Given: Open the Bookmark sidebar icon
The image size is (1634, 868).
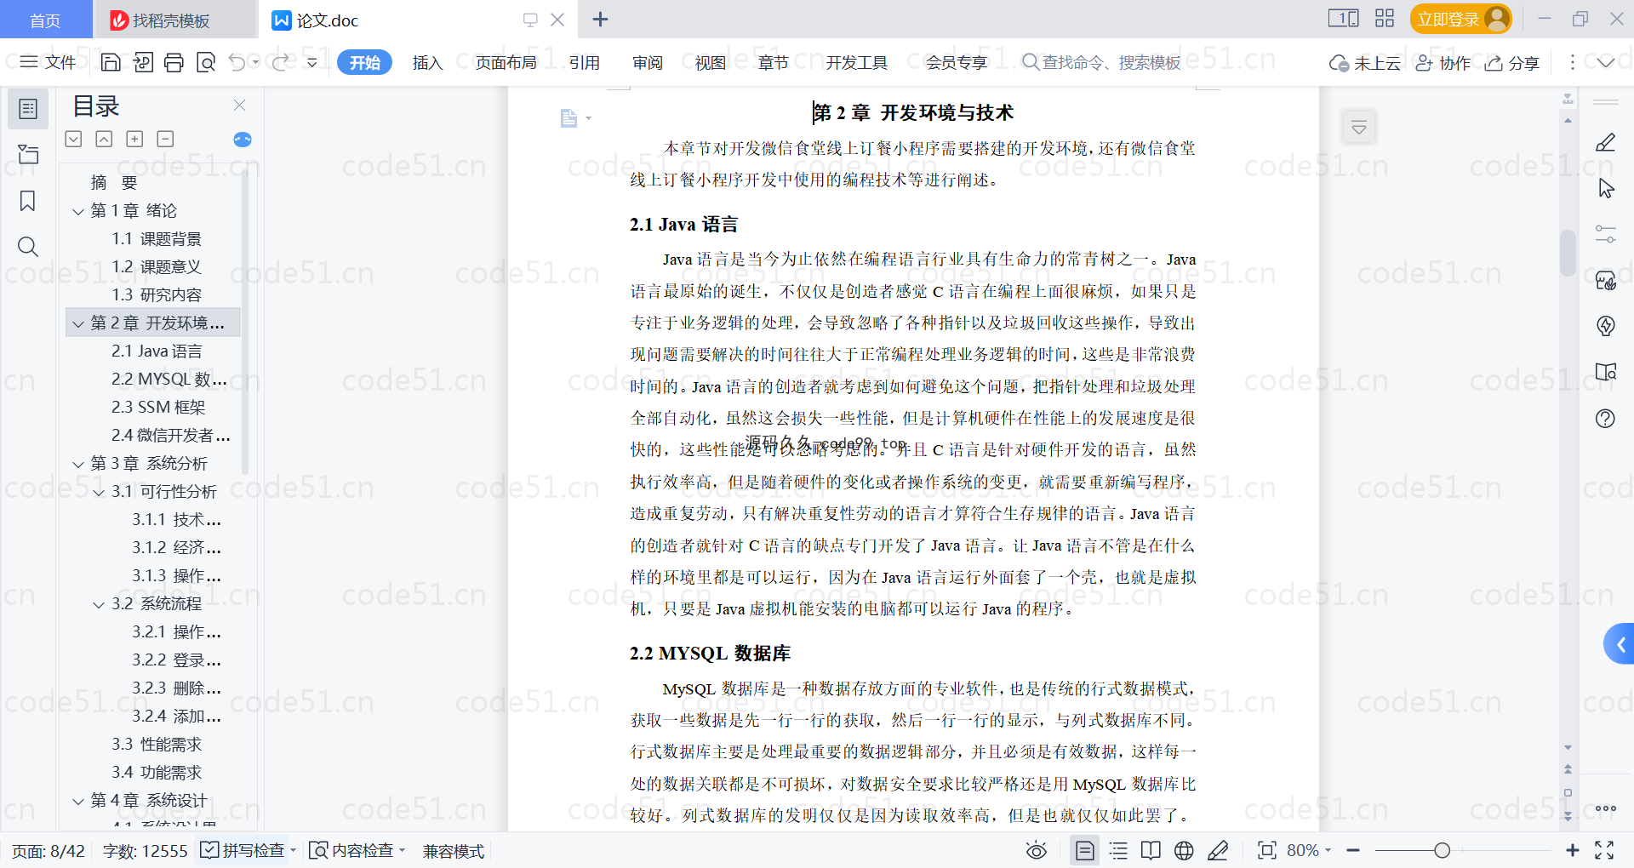Looking at the screenshot, I should (x=28, y=201).
